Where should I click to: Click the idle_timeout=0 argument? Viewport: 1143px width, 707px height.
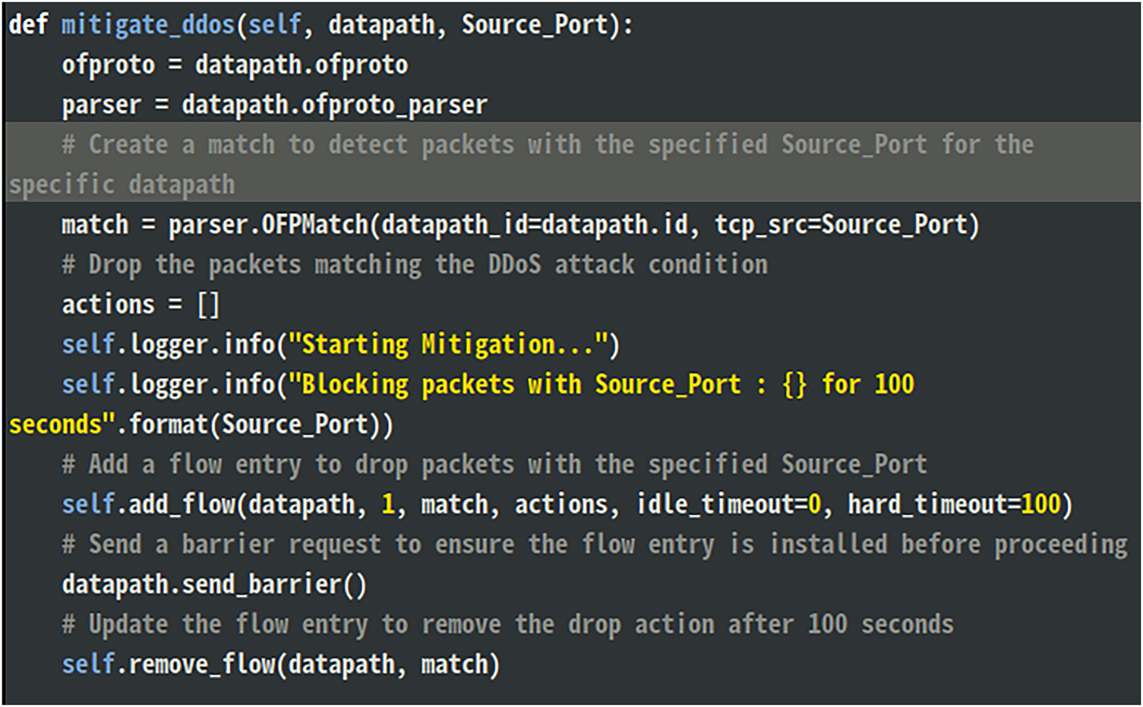[728, 504]
